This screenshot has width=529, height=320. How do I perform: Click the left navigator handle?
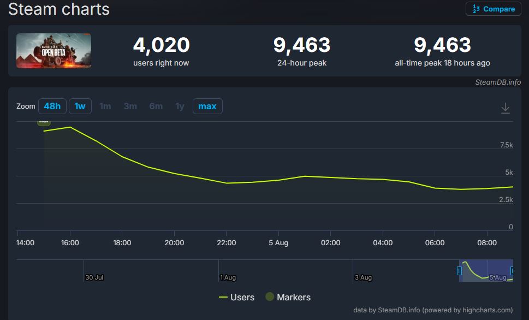tap(459, 271)
